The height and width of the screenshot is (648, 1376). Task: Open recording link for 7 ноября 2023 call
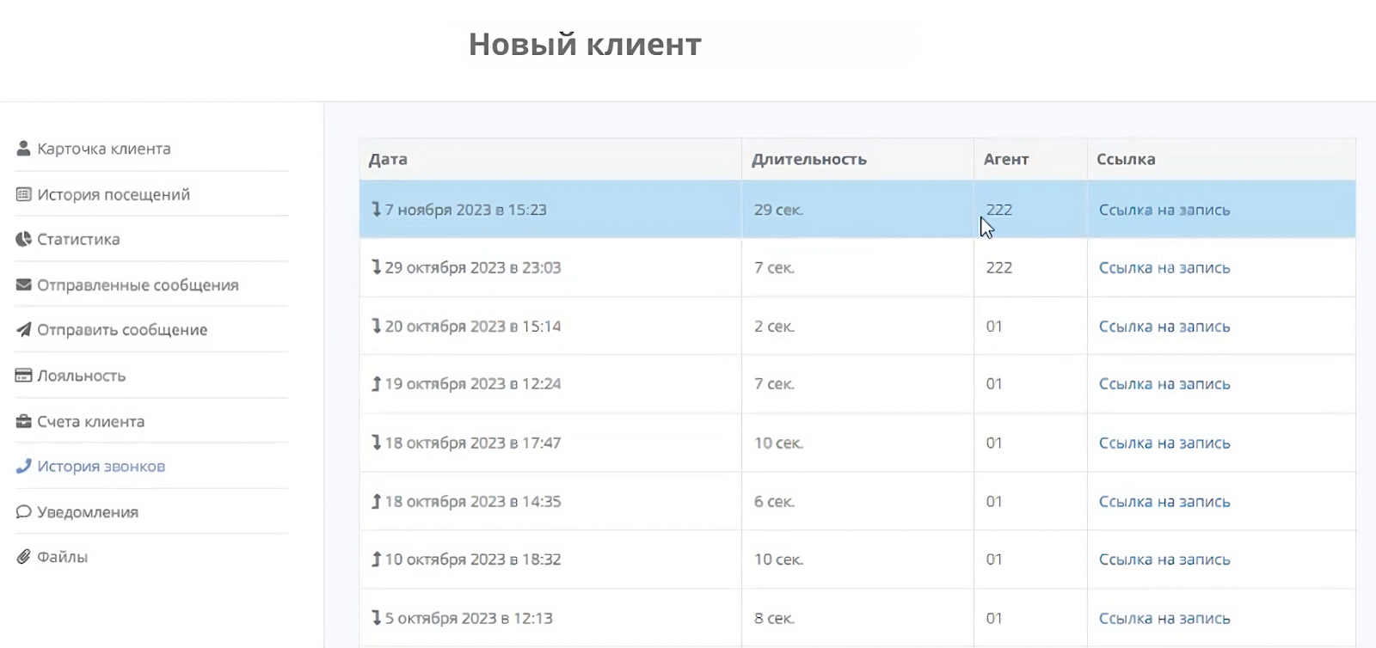pyautogui.click(x=1164, y=210)
